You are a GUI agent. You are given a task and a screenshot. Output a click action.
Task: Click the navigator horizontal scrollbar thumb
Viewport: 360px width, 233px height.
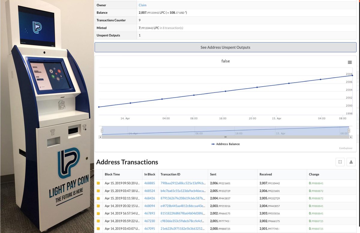coord(225,137)
